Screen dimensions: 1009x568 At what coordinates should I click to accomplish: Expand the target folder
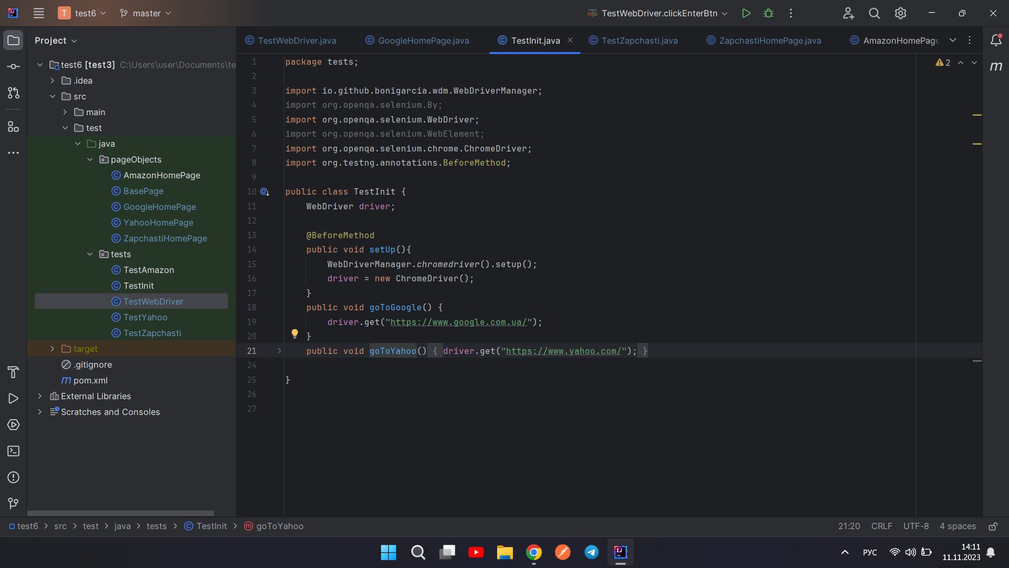click(53, 349)
